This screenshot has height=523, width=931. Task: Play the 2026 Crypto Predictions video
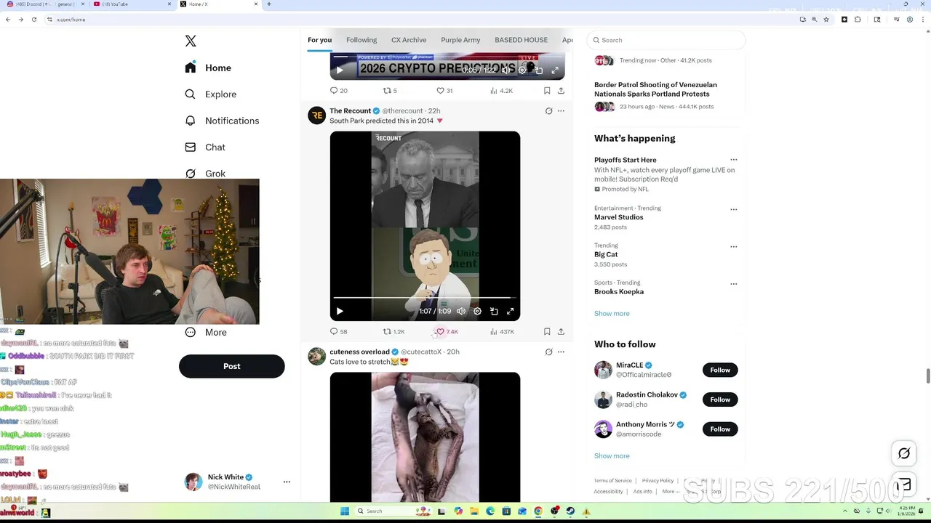pos(340,70)
